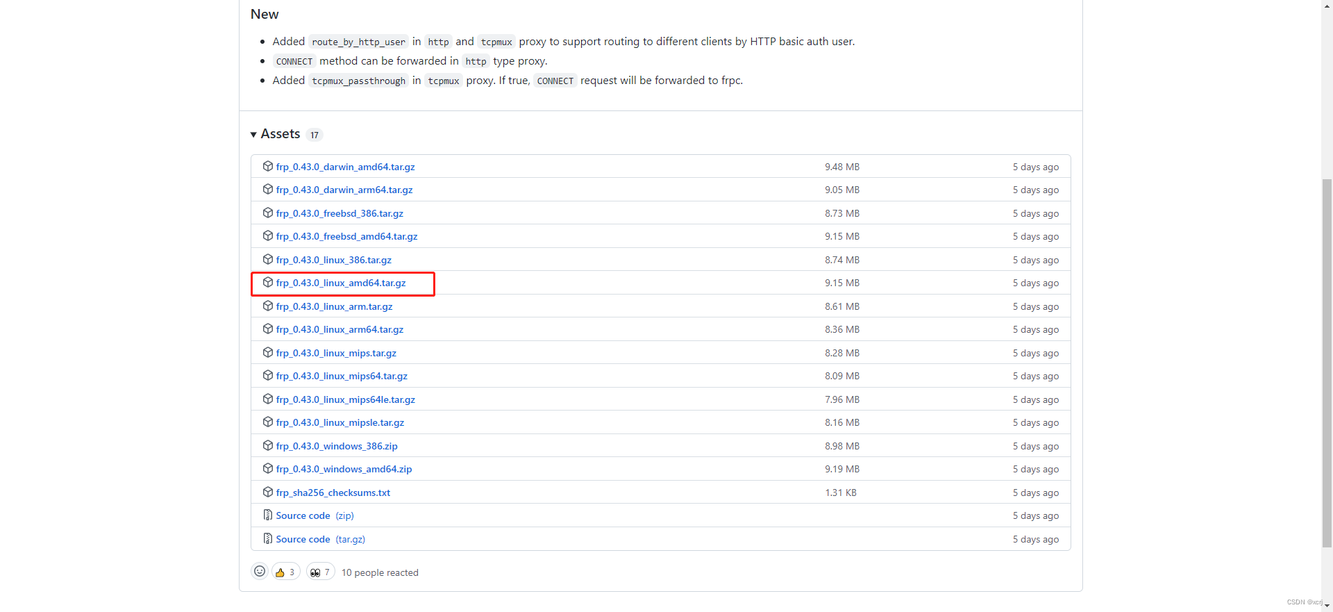Image resolution: width=1333 pixels, height=612 pixels.
Task: Click package icon beside frp_0.43.0_linux_mipsle.tar.gz
Action: [x=268, y=422]
